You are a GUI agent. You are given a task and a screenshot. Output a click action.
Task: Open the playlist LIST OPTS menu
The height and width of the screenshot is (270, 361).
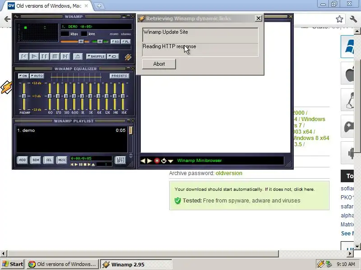click(x=120, y=160)
